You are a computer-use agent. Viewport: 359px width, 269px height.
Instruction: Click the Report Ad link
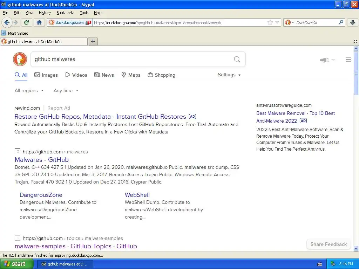tap(59, 108)
